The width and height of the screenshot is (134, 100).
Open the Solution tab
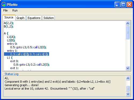49,18
